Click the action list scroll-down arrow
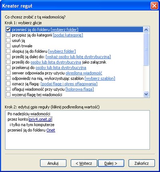 [x=146, y=94]
